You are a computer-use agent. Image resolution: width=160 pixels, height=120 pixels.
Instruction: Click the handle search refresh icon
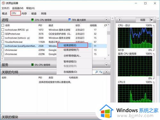click(101, 72)
